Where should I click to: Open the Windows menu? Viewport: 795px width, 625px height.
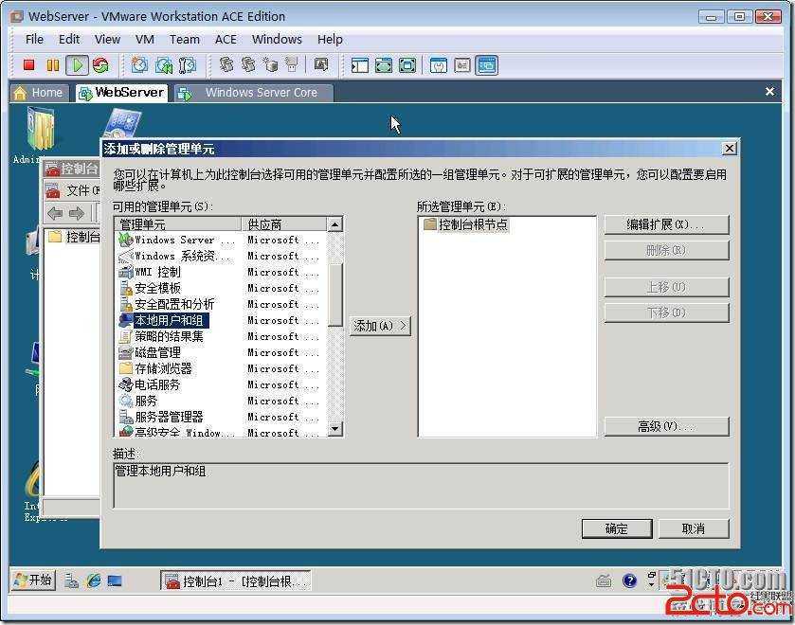[277, 39]
